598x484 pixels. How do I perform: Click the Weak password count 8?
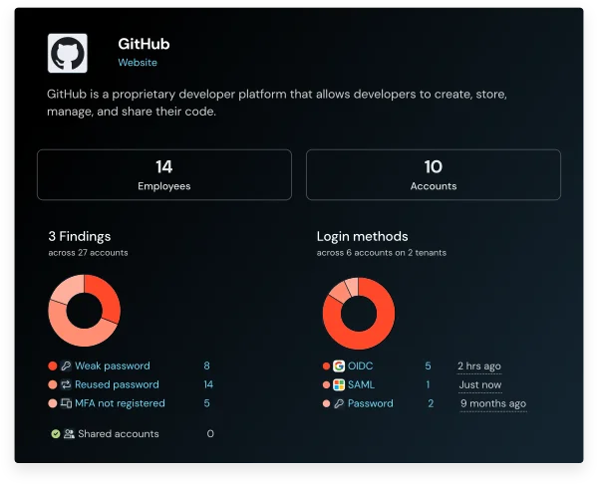(206, 365)
